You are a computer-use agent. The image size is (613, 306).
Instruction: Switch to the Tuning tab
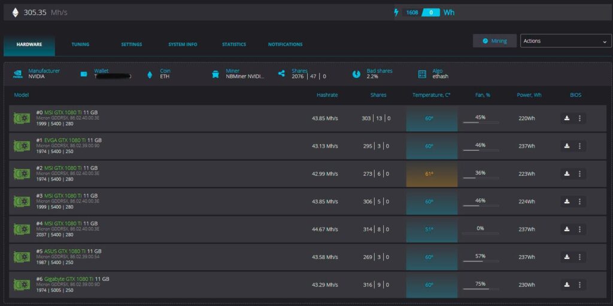pyautogui.click(x=81, y=44)
